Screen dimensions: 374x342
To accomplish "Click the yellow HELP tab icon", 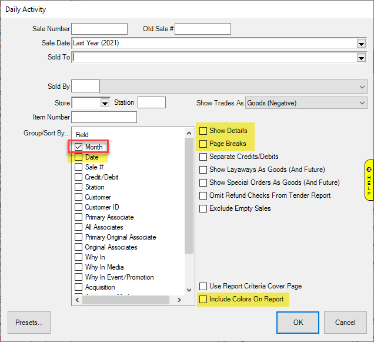I will 369,180.
